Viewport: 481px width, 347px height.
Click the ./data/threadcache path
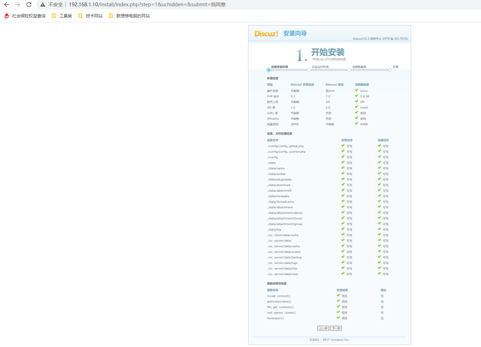coord(280,202)
